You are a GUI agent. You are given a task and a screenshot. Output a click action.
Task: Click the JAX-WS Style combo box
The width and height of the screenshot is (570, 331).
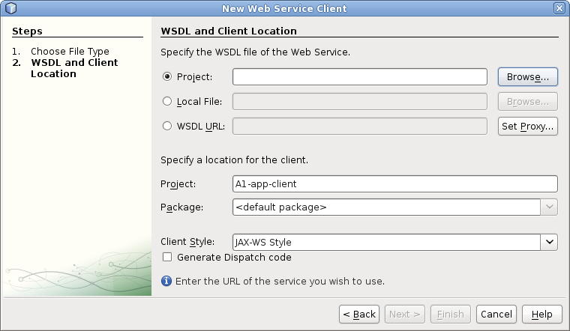click(386, 242)
